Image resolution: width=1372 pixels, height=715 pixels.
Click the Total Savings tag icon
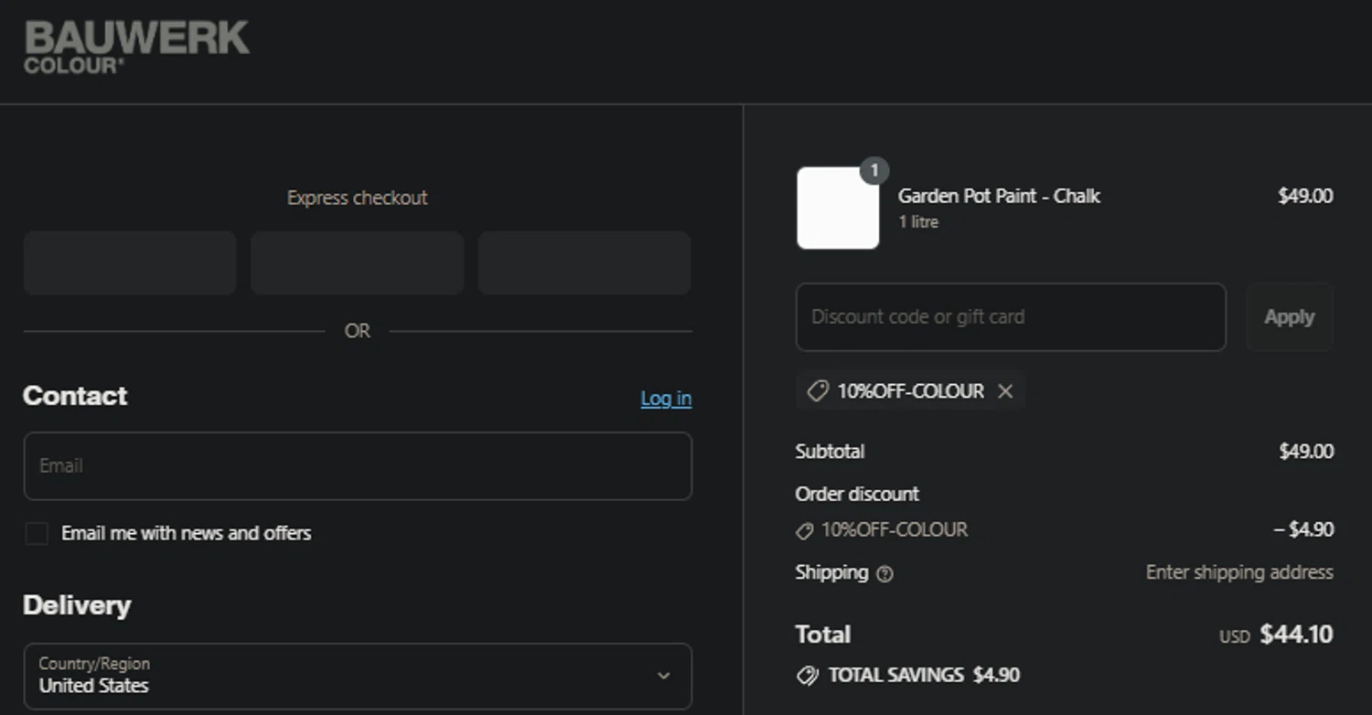(807, 676)
